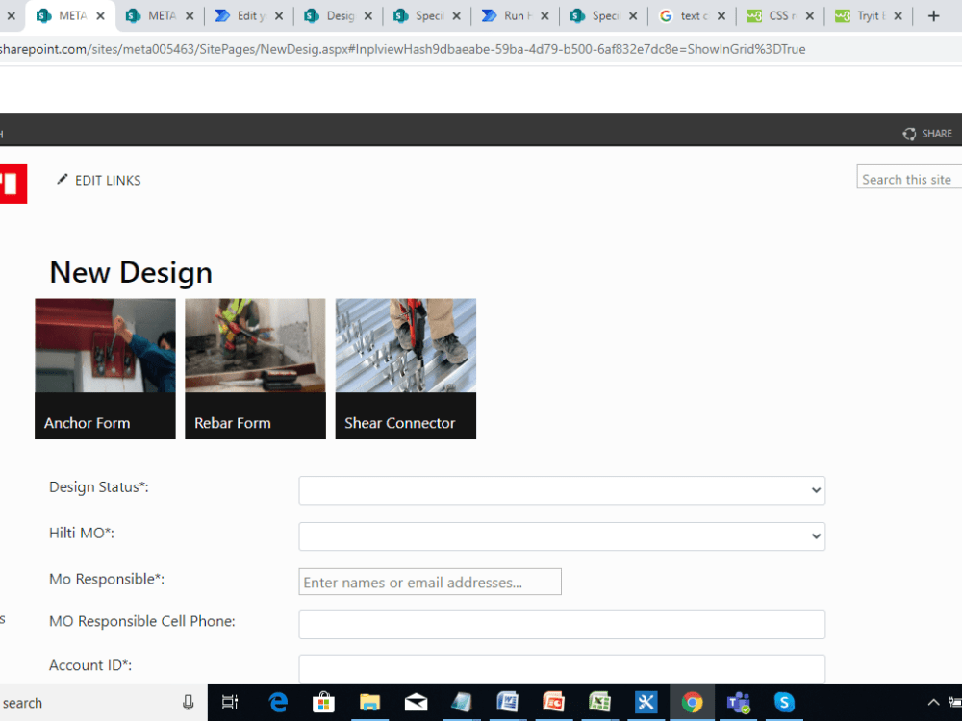Select the Anchor Form tile
Screen dimensions: 962x721
click(105, 368)
